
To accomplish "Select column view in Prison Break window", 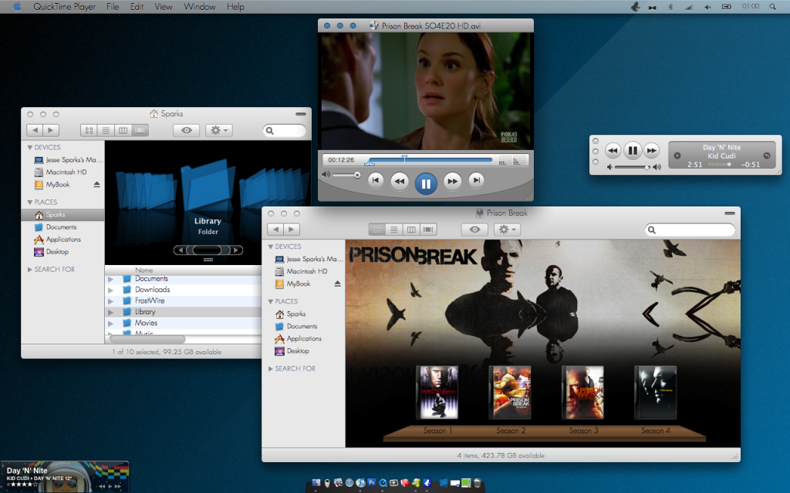I will [x=410, y=230].
